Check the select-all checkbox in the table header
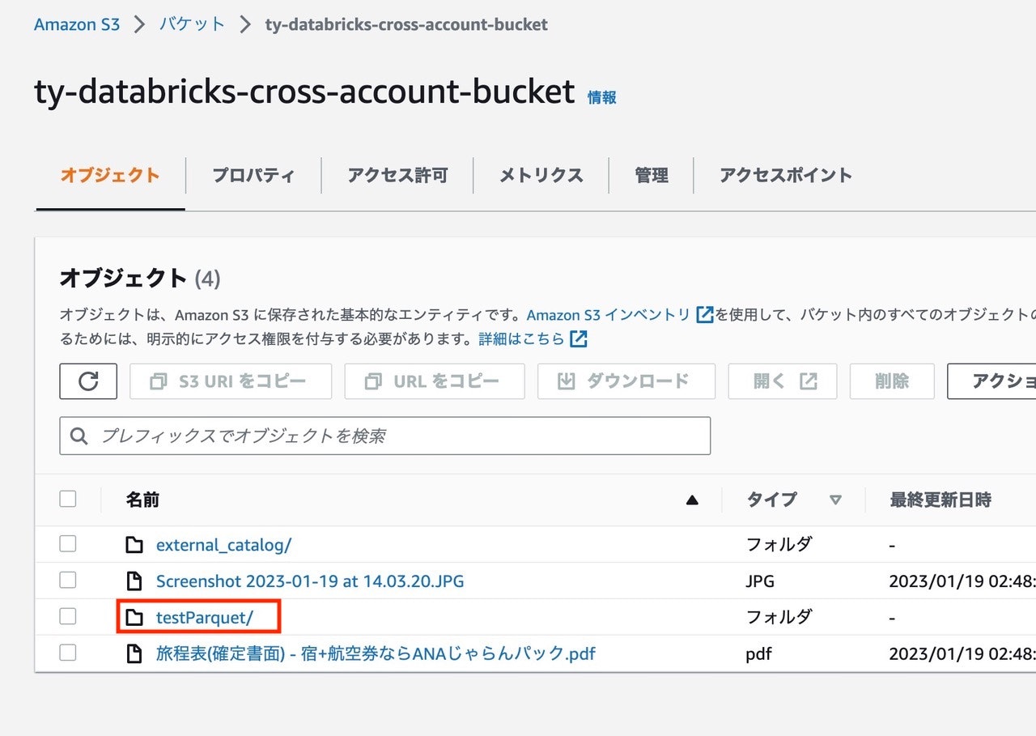Image resolution: width=1036 pixels, height=736 pixels. [67, 499]
